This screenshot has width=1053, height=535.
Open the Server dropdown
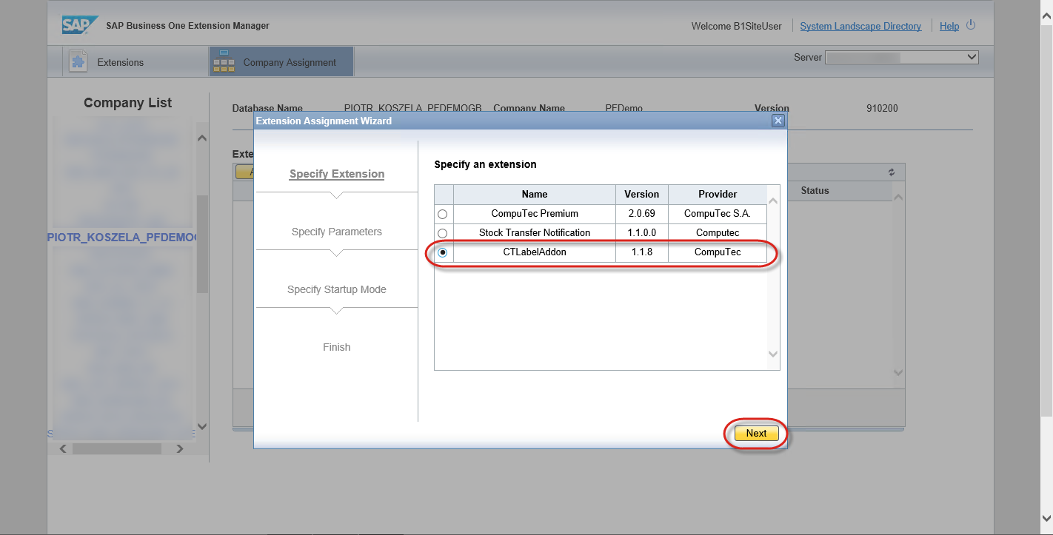pyautogui.click(x=902, y=57)
